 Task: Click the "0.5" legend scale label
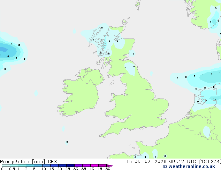[12, 169]
